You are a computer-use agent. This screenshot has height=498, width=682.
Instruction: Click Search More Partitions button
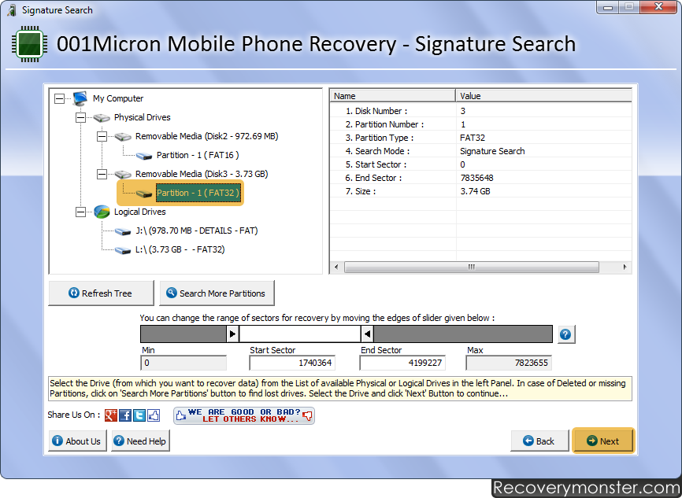217,293
